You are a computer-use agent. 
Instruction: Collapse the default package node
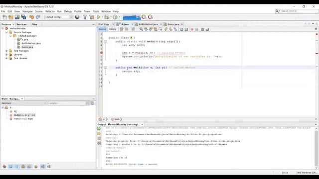pos(10,36)
